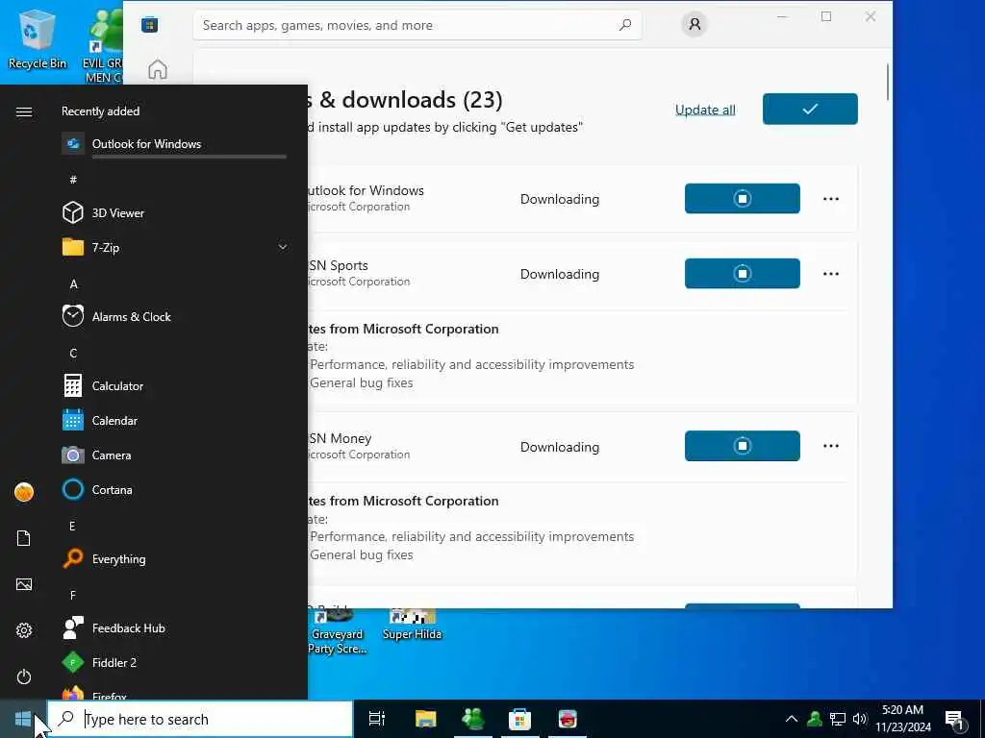
Task: Open Cortana from the app list
Action: [173, 489]
